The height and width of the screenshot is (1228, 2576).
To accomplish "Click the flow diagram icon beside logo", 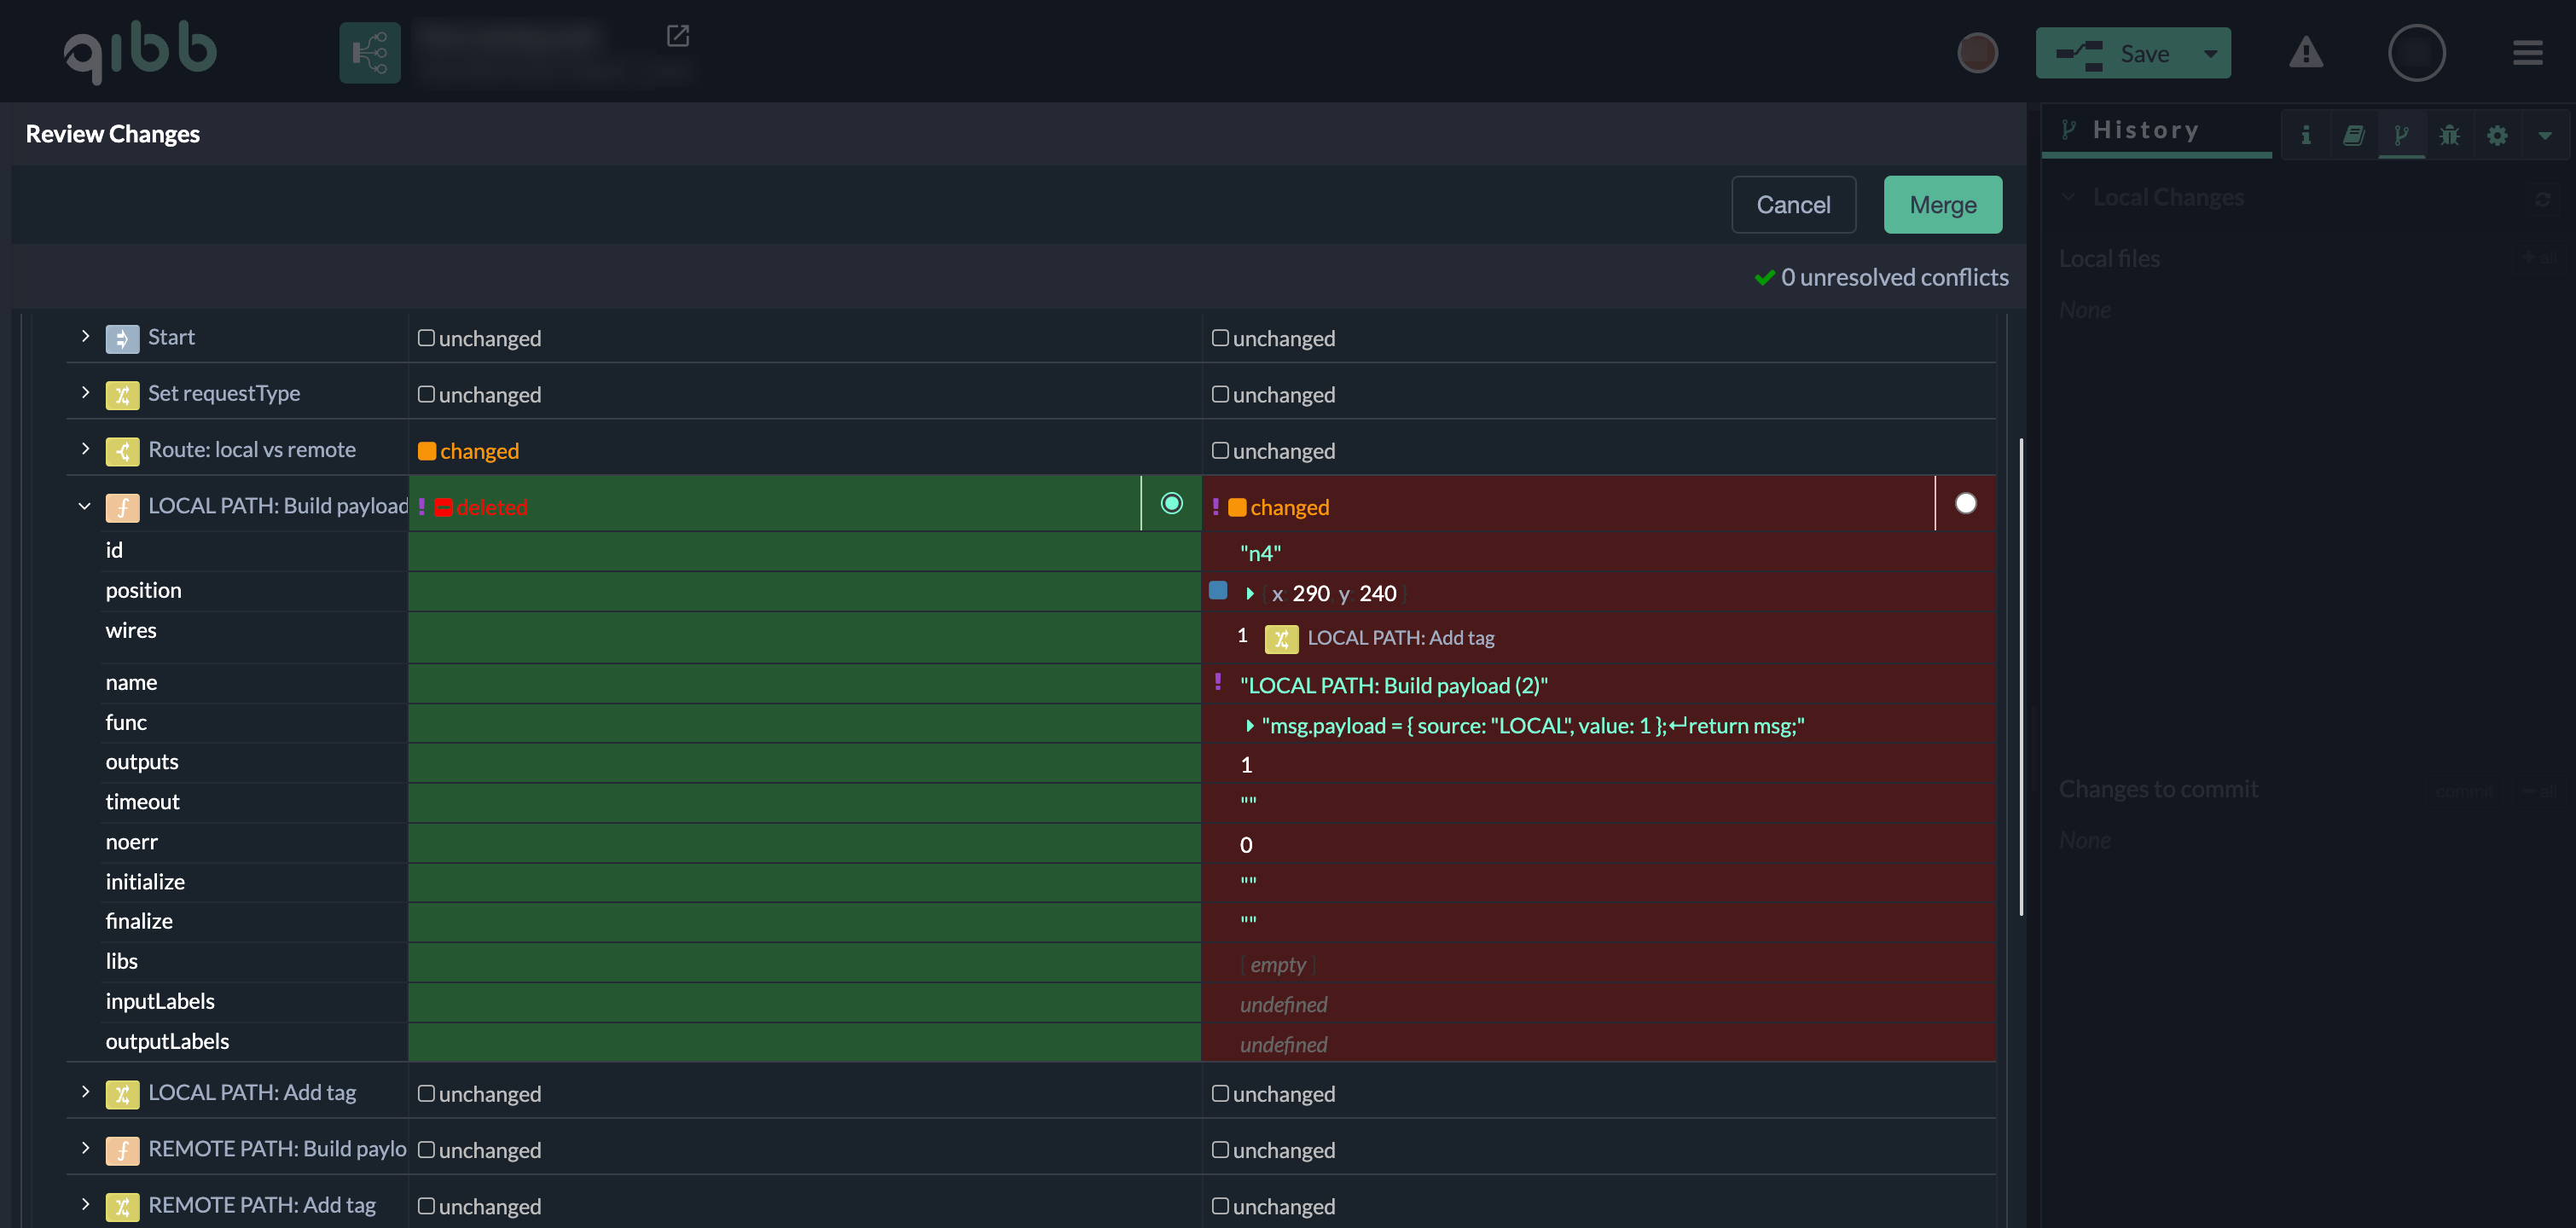I will (x=369, y=53).
